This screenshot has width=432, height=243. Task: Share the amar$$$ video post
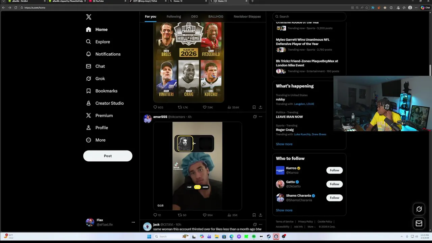[x=261, y=215]
